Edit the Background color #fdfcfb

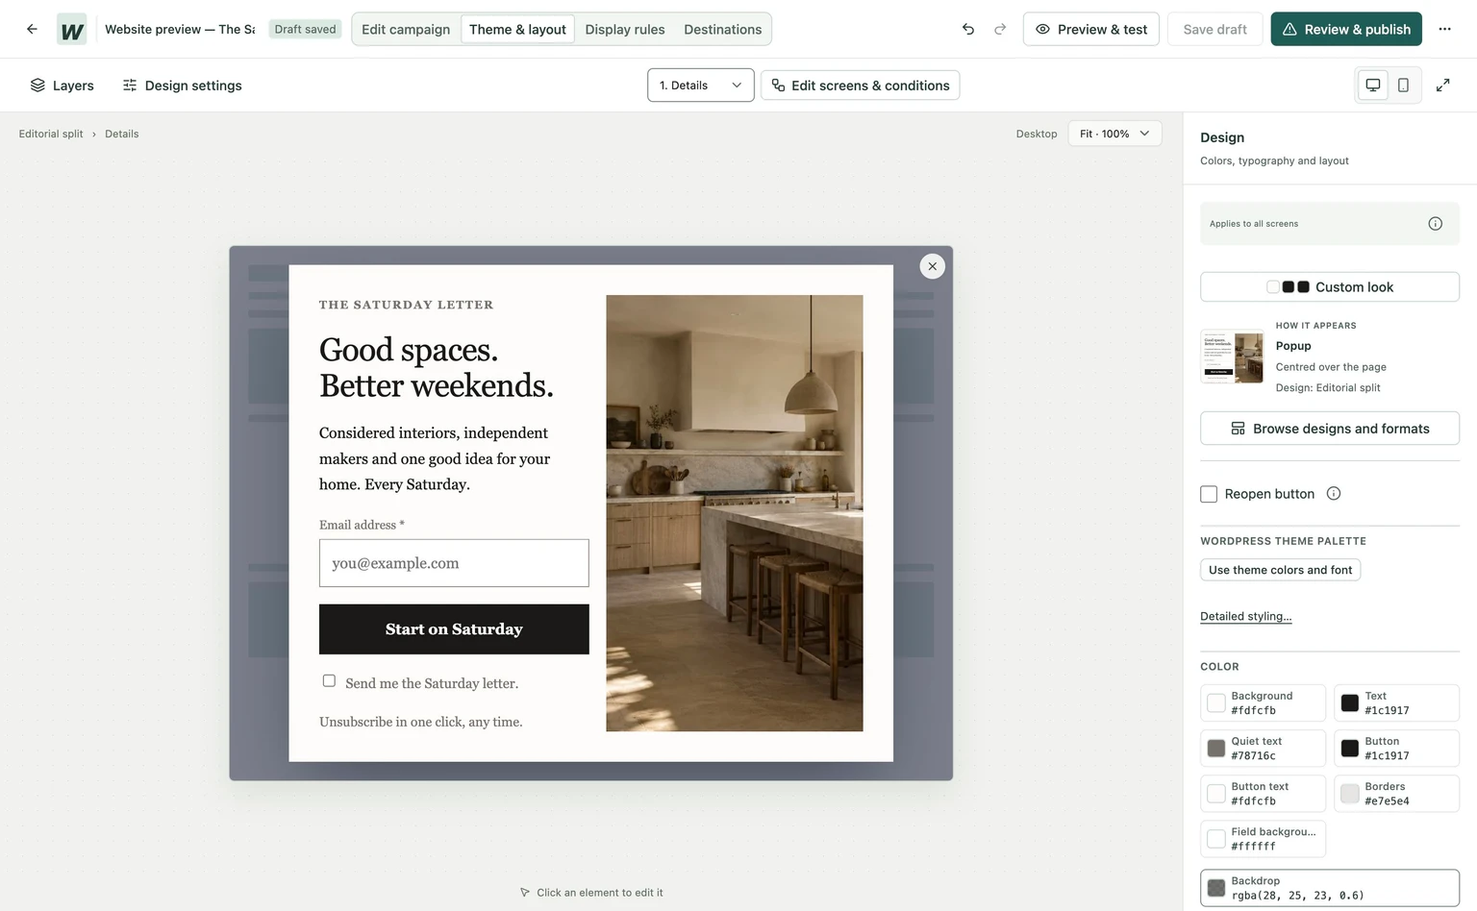1263,702
